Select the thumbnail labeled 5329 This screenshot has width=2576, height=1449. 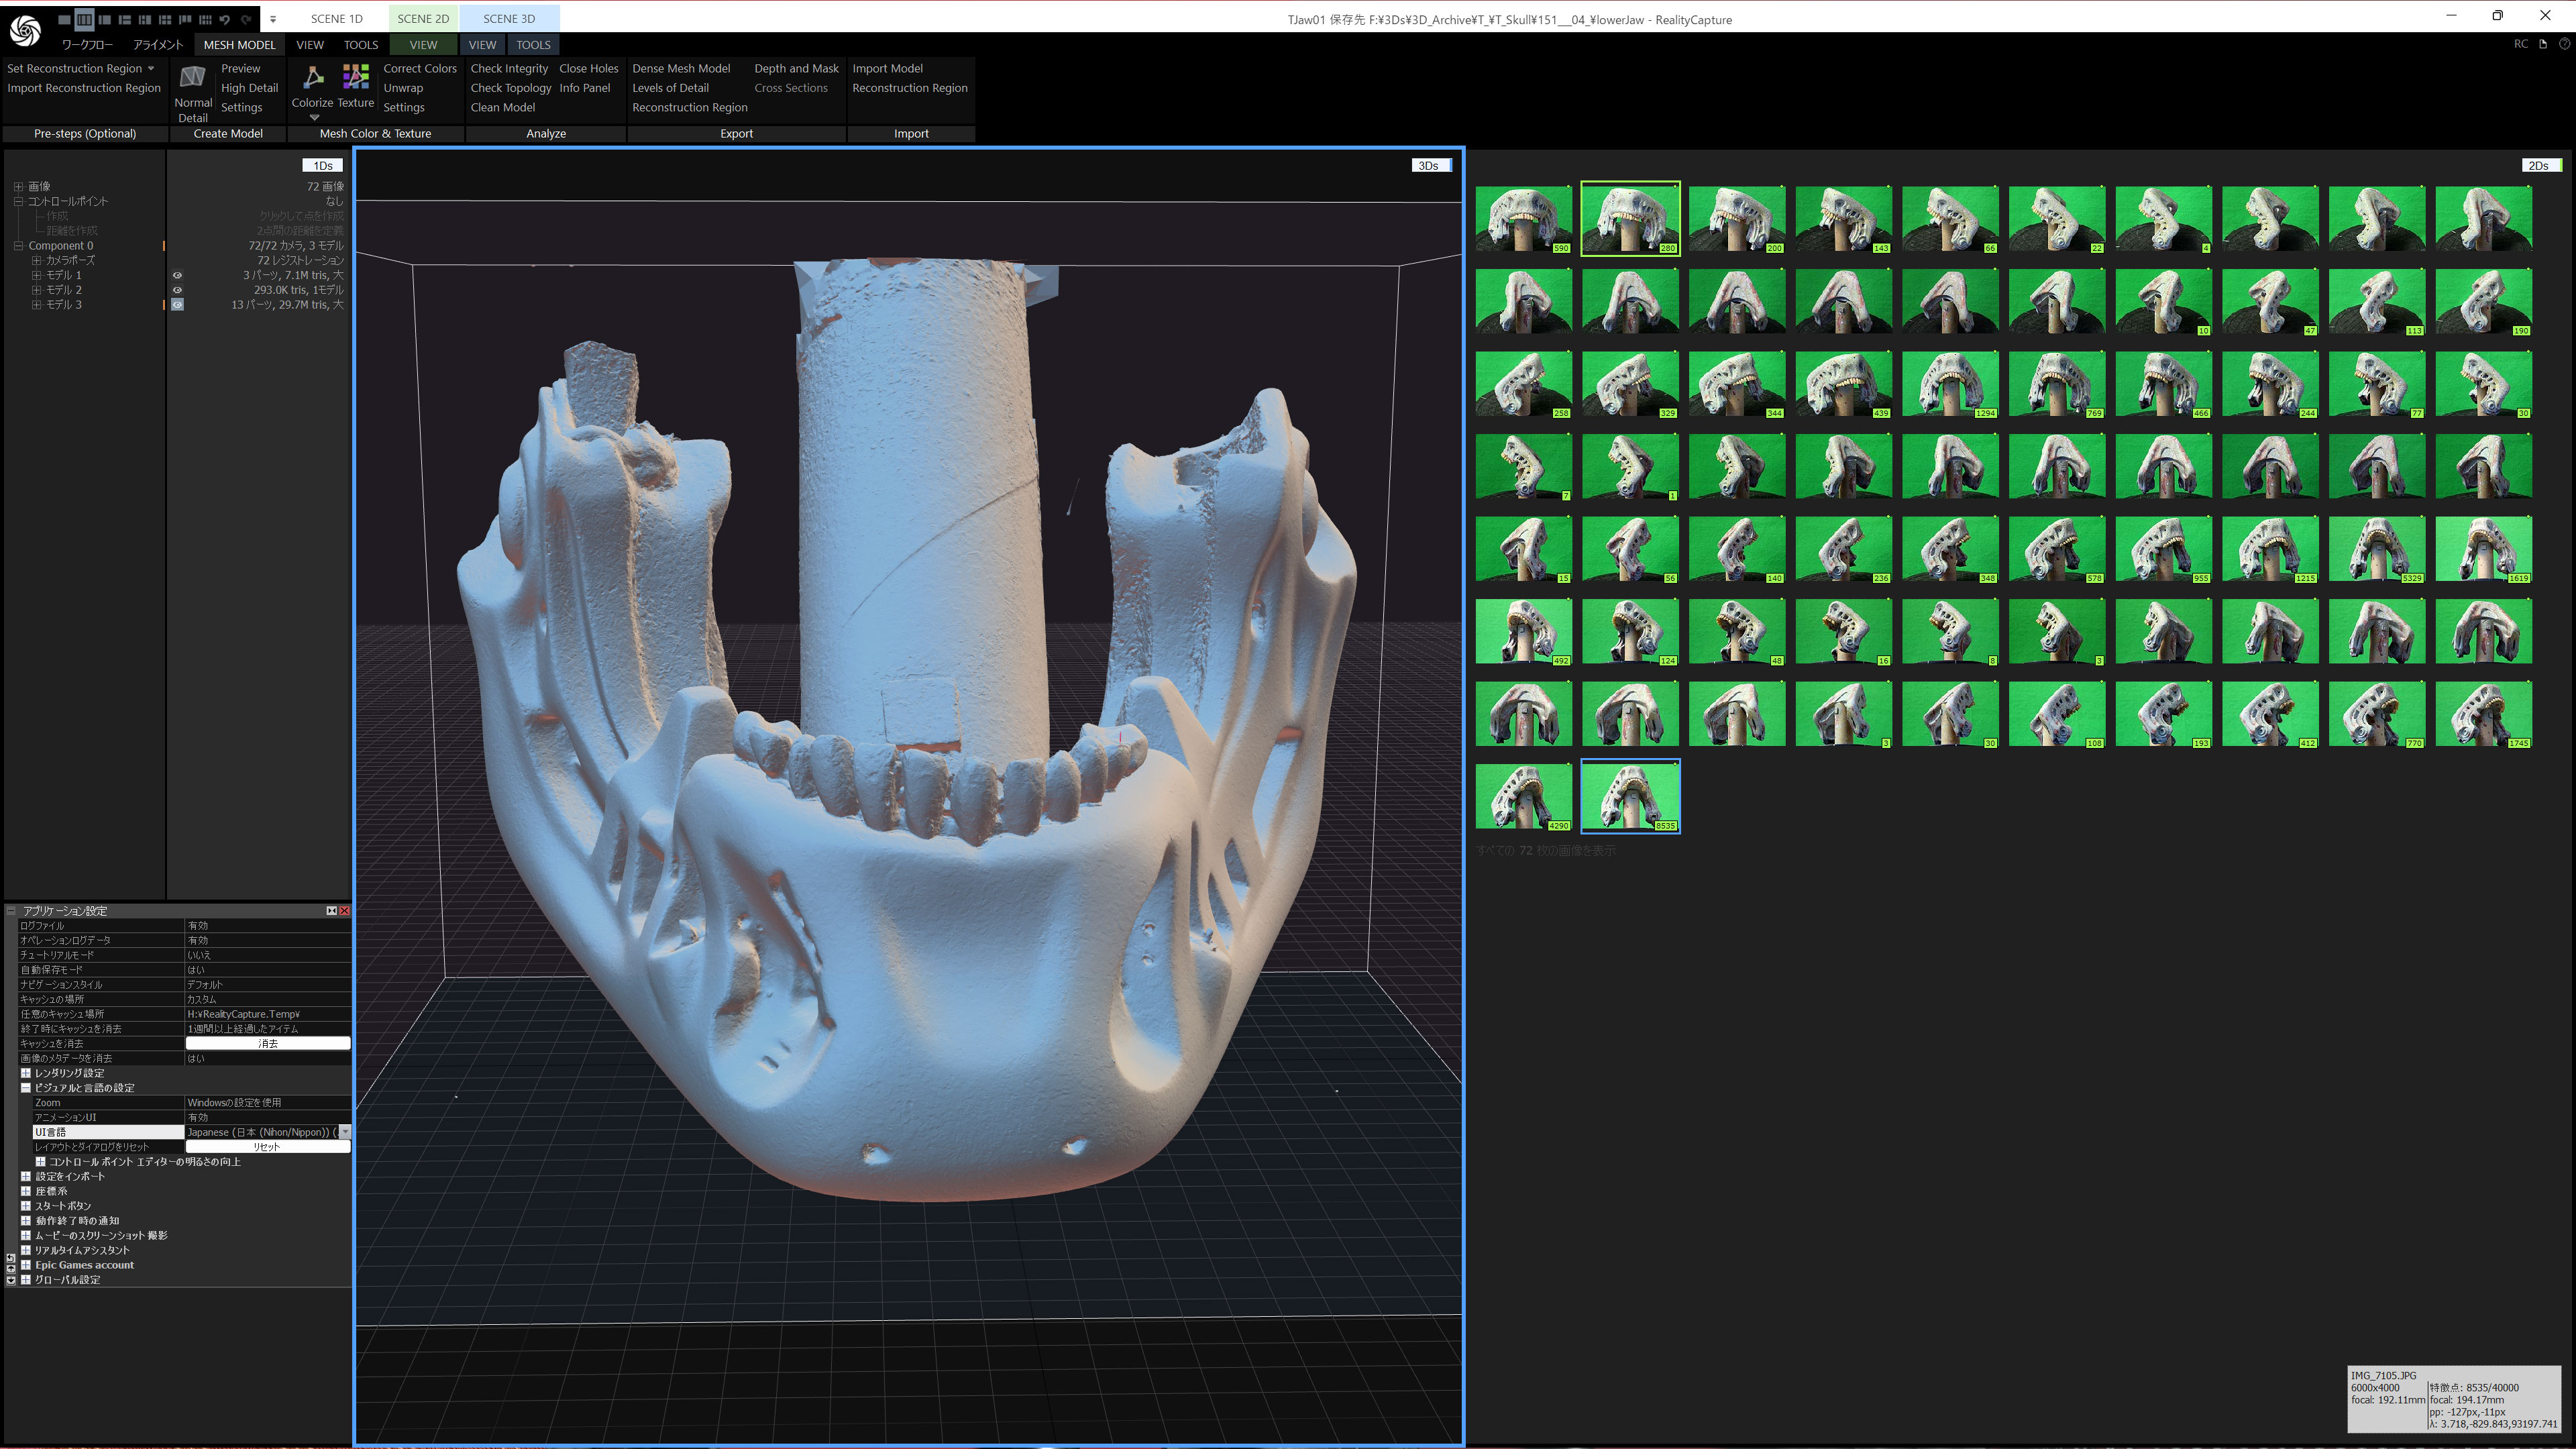point(2377,549)
